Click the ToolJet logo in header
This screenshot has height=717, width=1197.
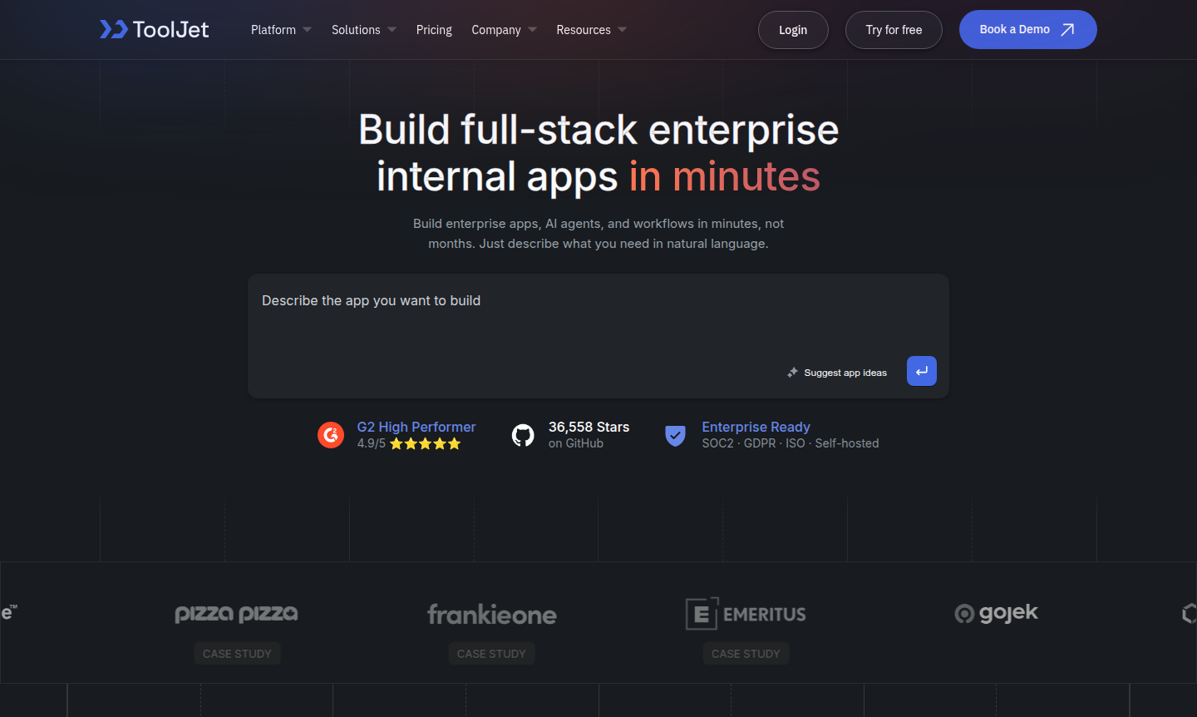tap(155, 30)
